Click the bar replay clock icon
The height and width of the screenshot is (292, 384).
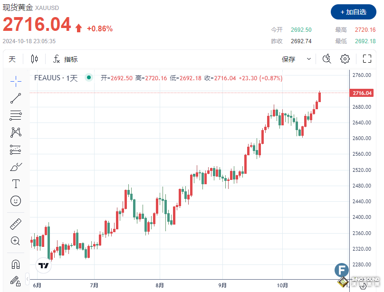pyautogui.click(x=326, y=58)
